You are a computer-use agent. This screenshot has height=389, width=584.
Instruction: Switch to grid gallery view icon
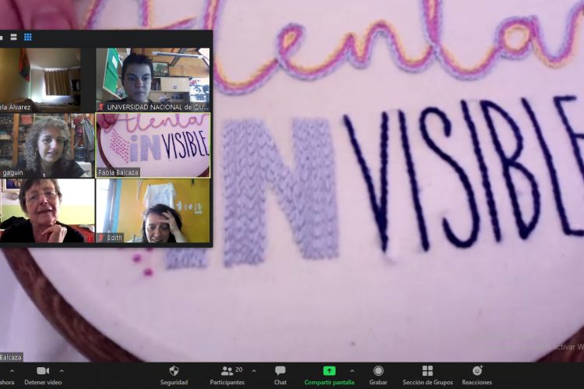(28, 37)
